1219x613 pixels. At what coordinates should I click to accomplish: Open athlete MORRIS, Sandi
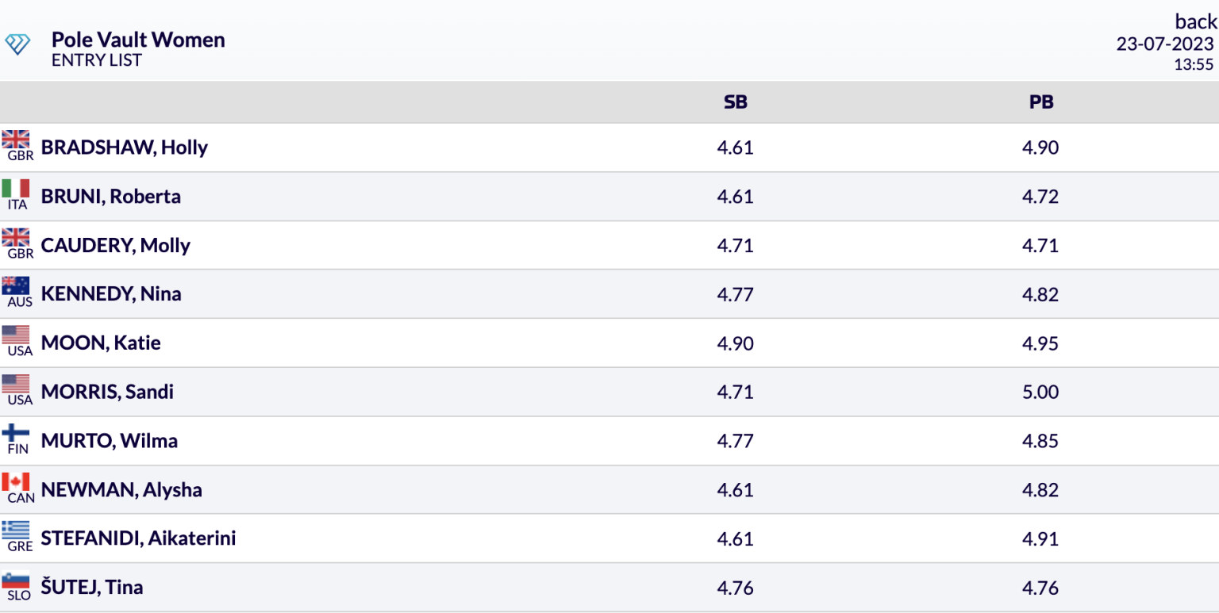point(107,392)
